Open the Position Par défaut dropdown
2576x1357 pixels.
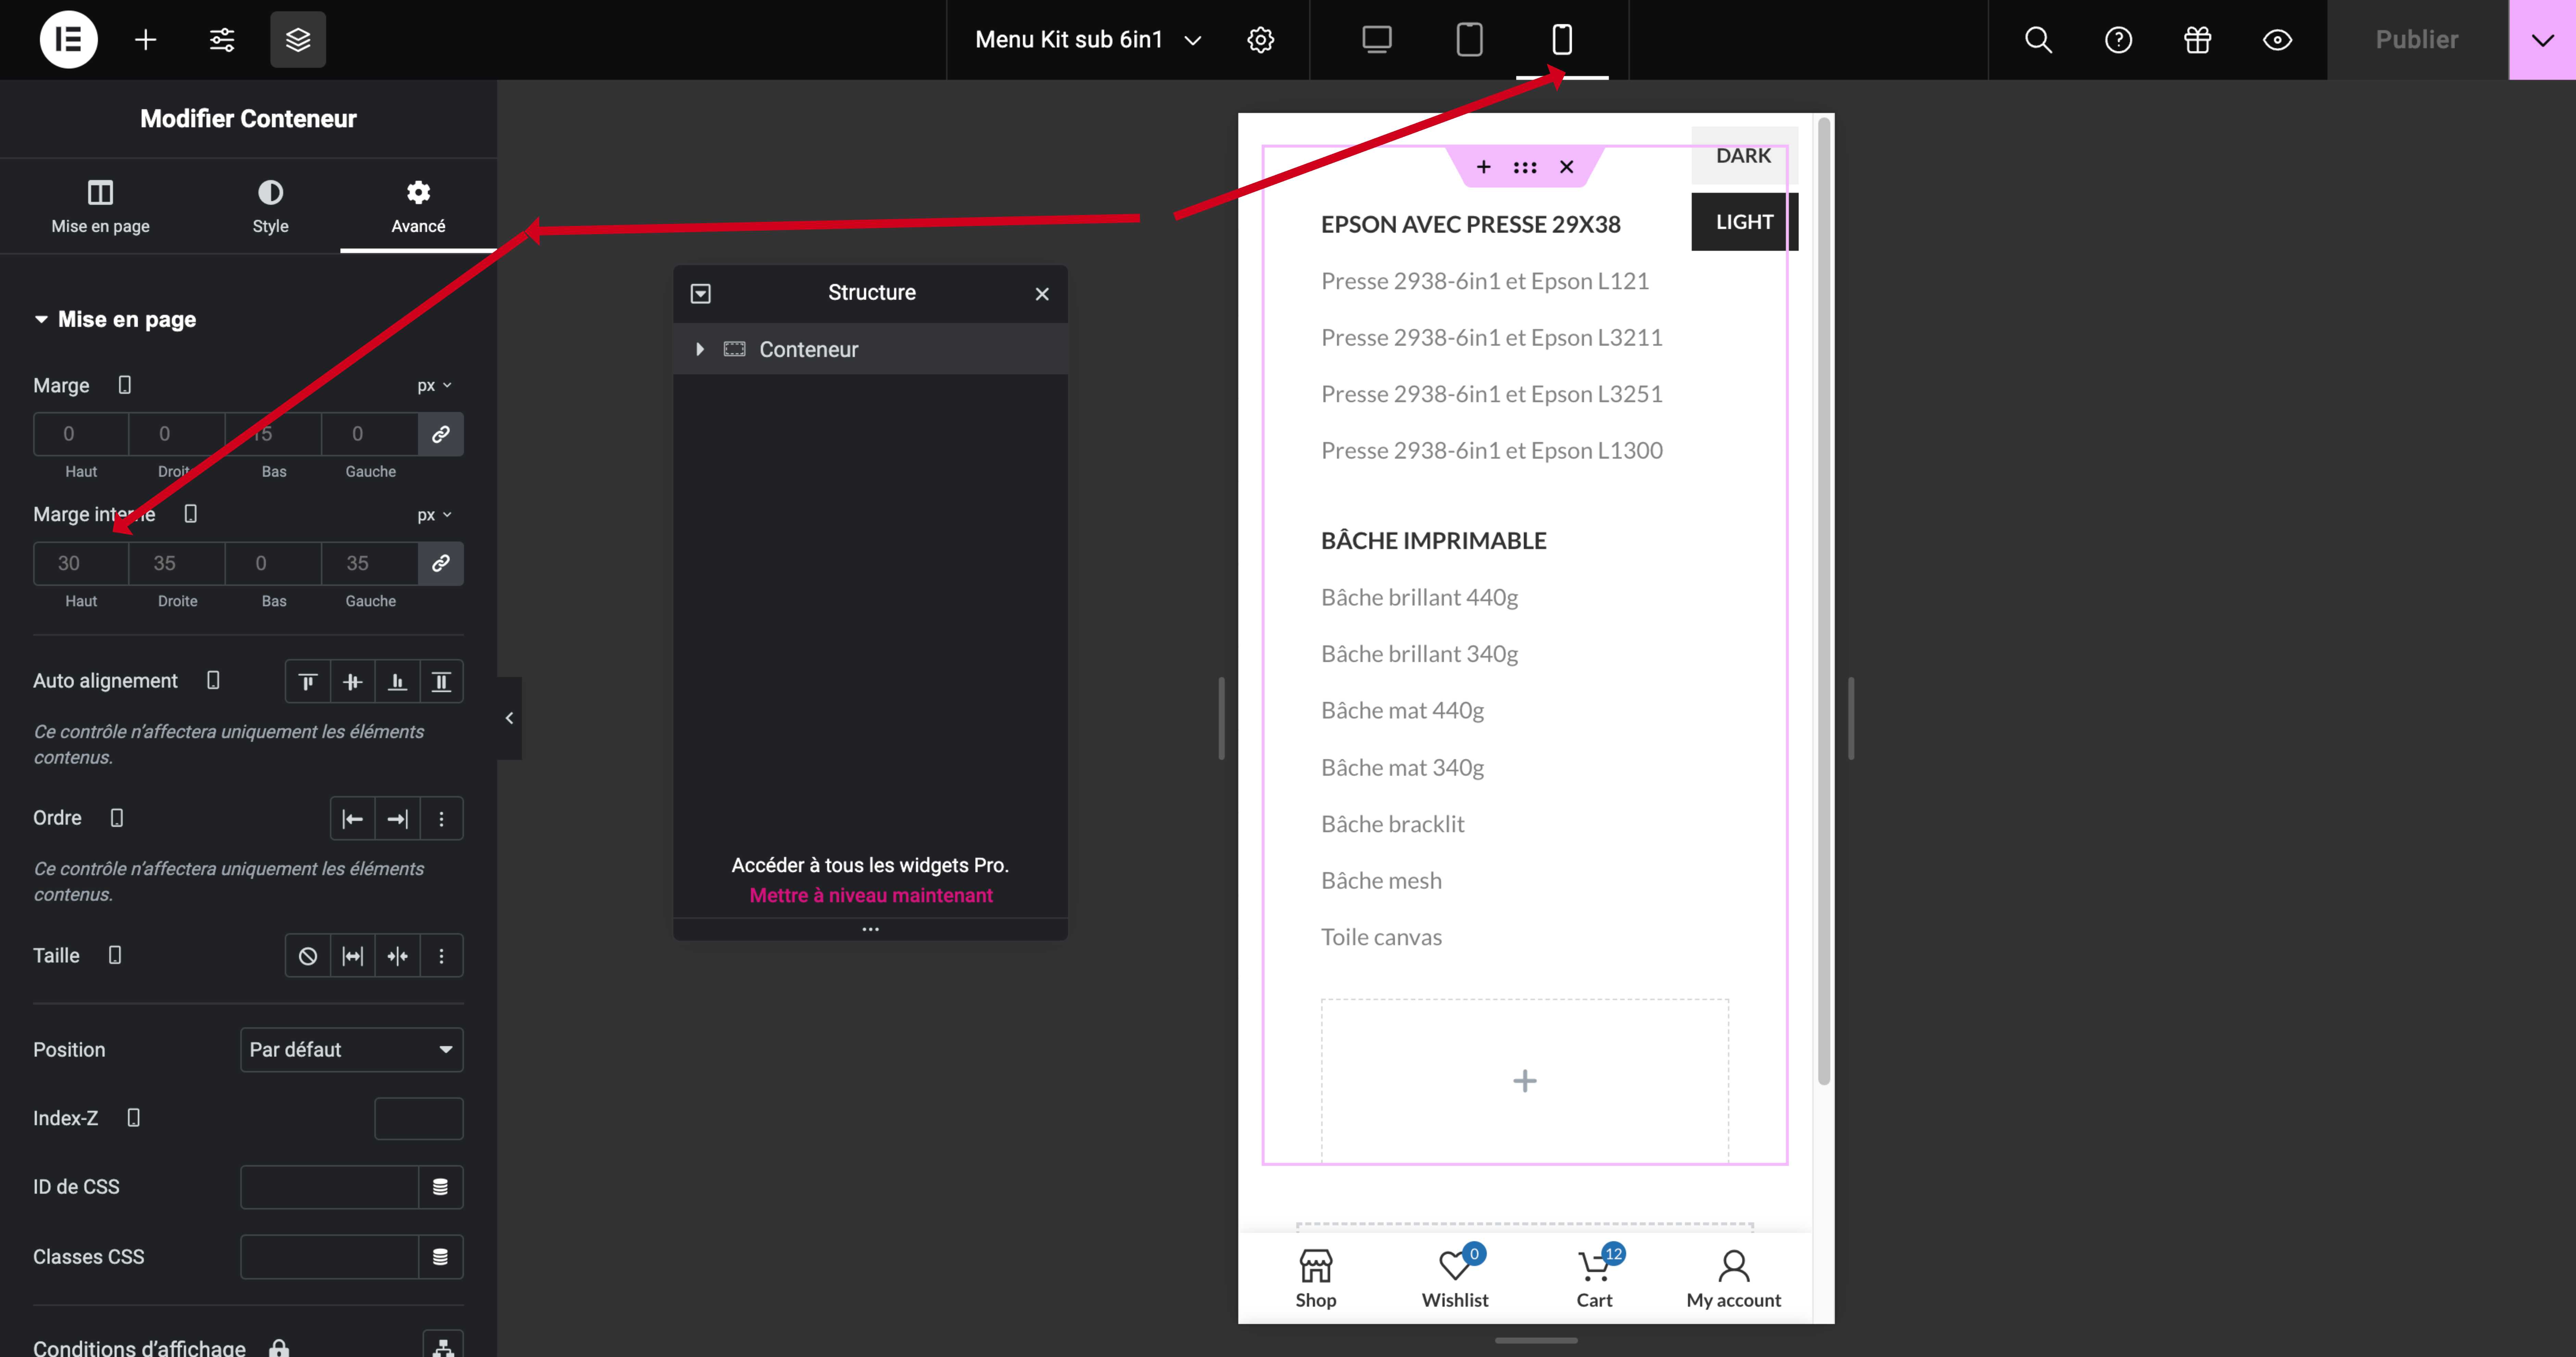pyautogui.click(x=352, y=1050)
